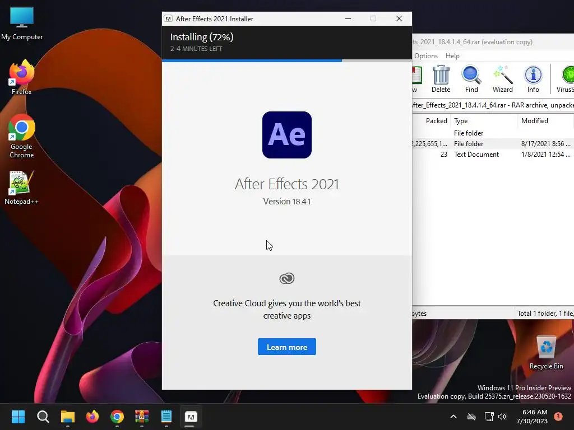Viewport: 574px width, 430px height.
Task: Click the Learn more button
Action: [x=286, y=347]
